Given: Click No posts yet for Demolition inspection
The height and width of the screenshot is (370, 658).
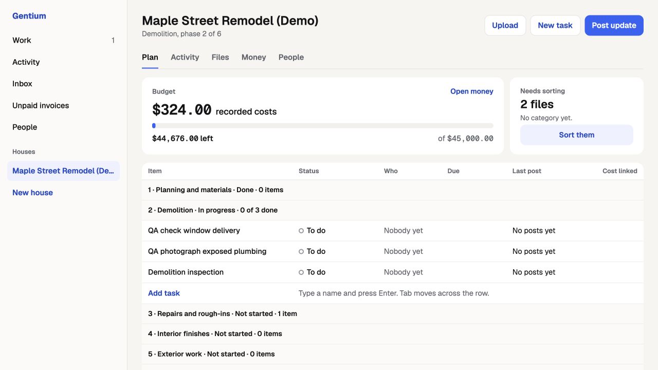Looking at the screenshot, I should 534,272.
